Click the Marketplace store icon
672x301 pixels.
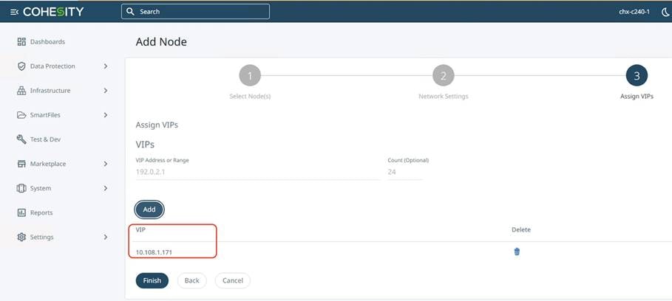(x=21, y=164)
